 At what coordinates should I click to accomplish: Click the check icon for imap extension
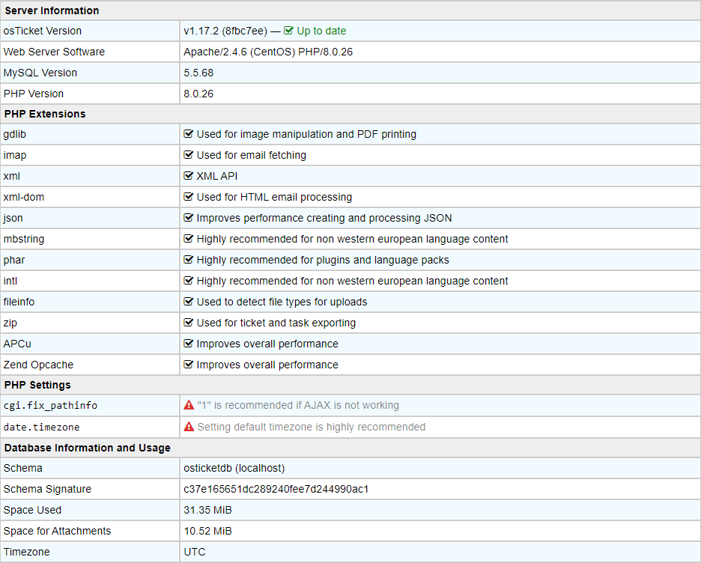[x=189, y=155]
